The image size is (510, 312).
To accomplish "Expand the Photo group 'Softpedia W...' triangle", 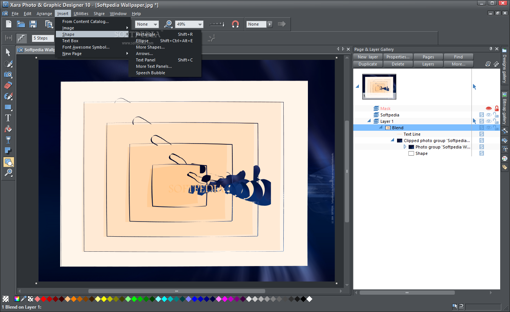I will [x=405, y=147].
